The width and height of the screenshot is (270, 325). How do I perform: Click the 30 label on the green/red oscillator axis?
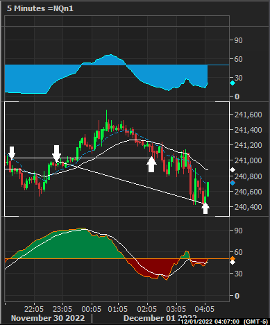tap(238, 274)
